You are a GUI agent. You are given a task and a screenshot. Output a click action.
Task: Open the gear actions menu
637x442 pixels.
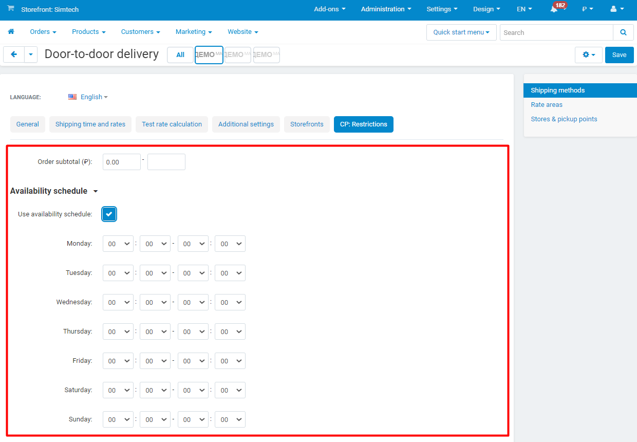tap(588, 54)
